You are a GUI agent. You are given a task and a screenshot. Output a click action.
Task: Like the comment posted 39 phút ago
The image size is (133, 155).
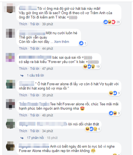tap(23, 24)
